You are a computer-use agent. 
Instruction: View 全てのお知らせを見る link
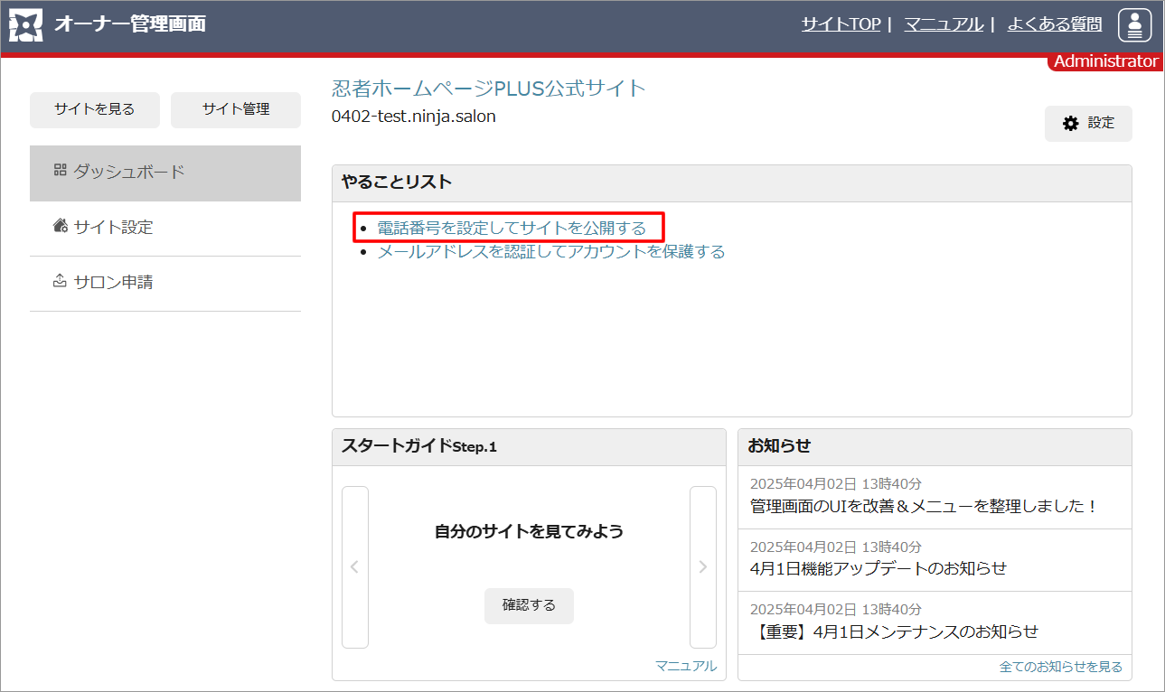1060,667
